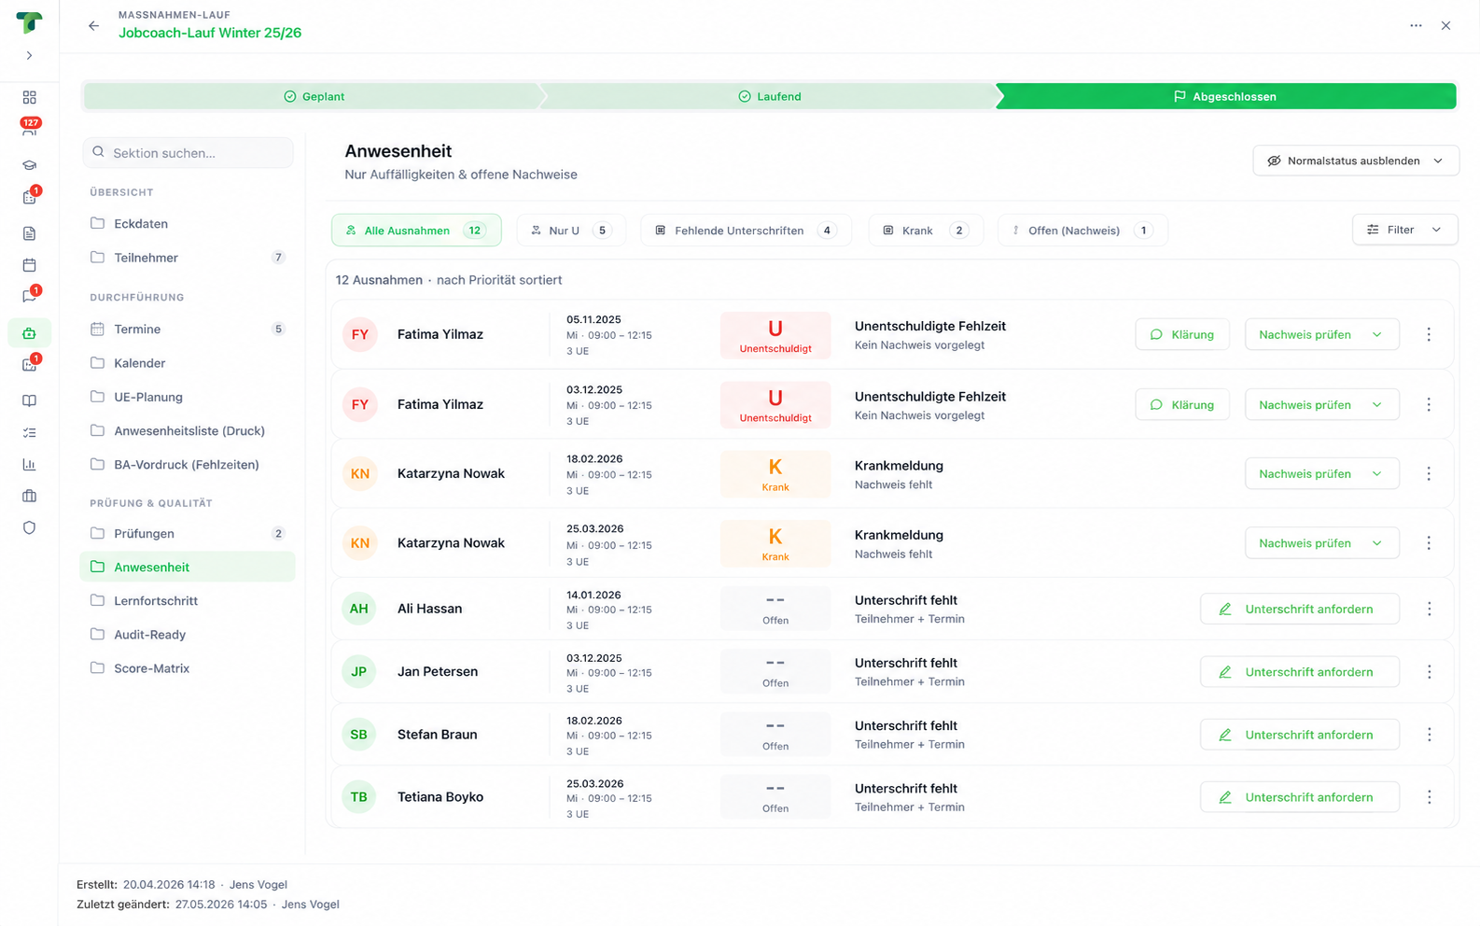The height and width of the screenshot is (926, 1480).
Task: Open the top-right more options ellipsis
Action: click(x=1416, y=26)
